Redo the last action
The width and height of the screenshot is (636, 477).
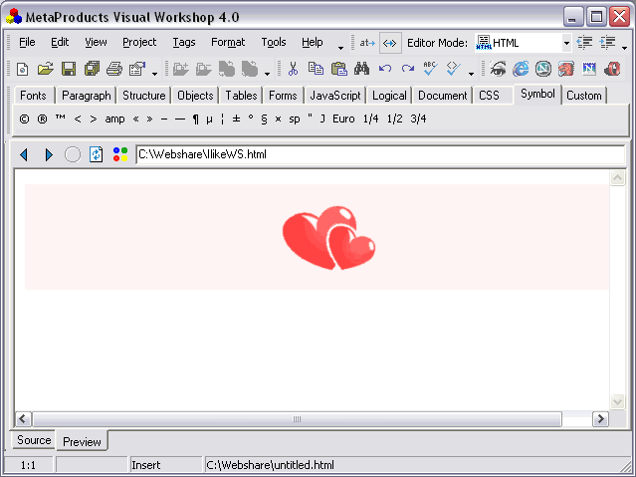408,69
